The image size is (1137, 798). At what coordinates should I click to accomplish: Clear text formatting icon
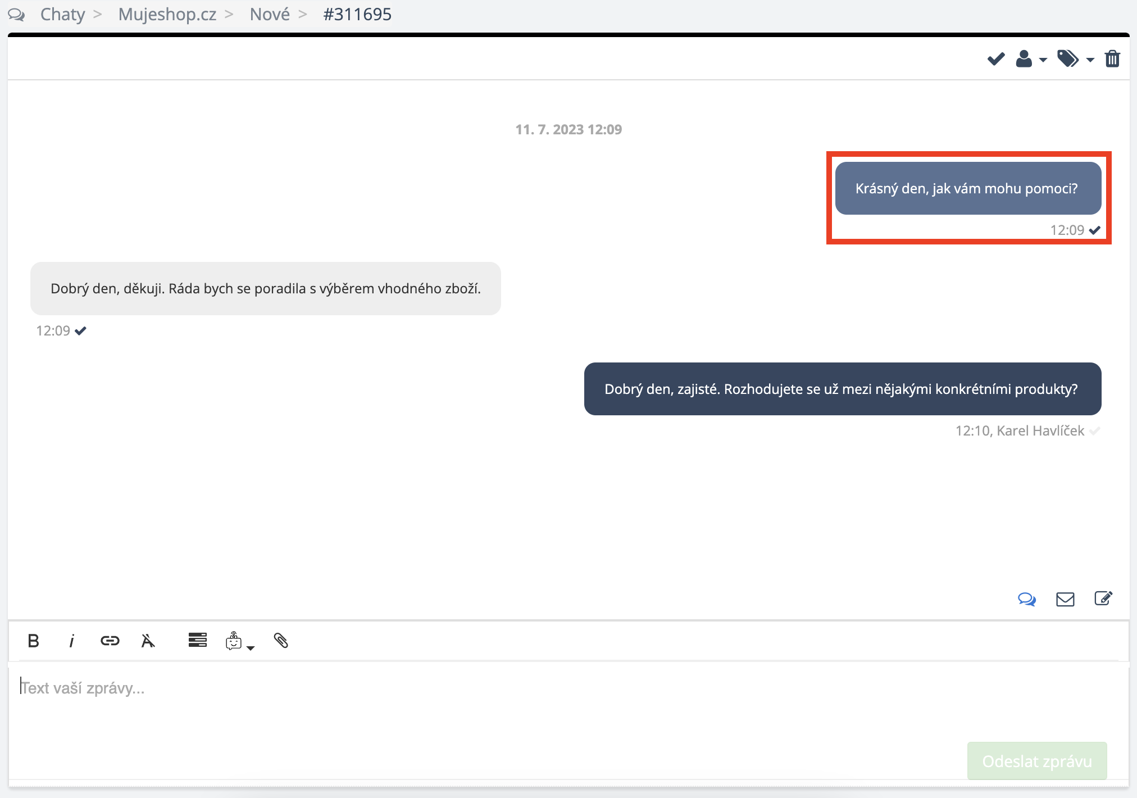tap(148, 641)
